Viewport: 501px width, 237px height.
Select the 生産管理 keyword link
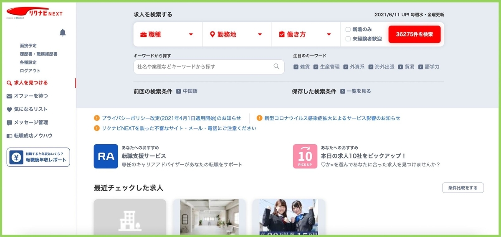(x=329, y=67)
